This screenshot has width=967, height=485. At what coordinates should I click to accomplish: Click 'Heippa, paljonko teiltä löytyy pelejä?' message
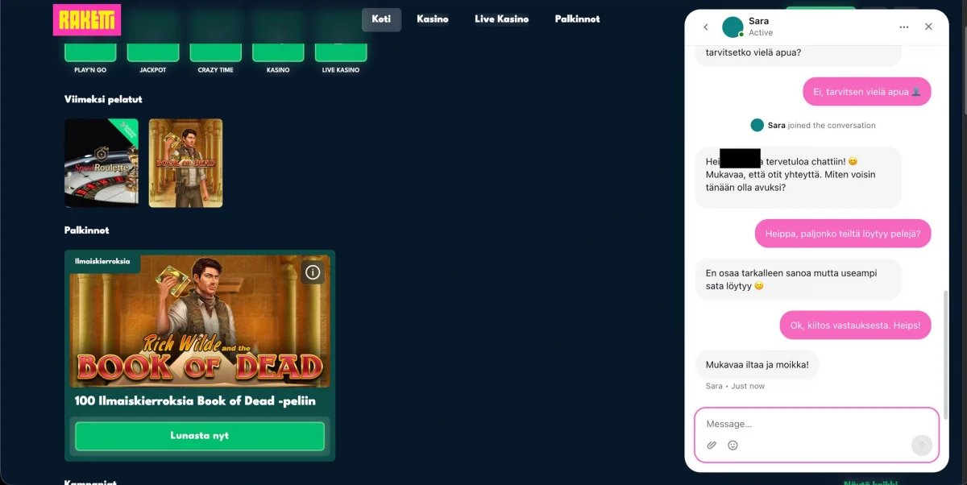click(843, 234)
